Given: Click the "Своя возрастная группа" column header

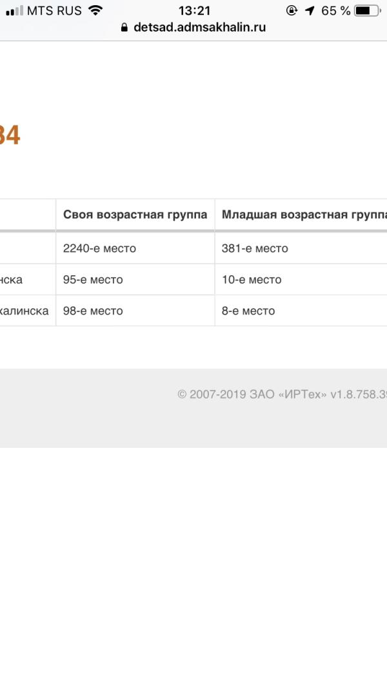Looking at the screenshot, I should point(135,215).
